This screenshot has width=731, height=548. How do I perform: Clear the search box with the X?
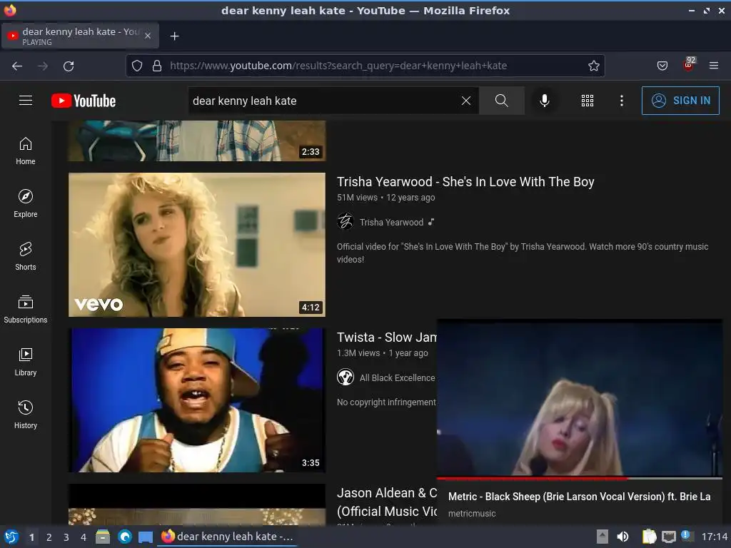tap(465, 101)
